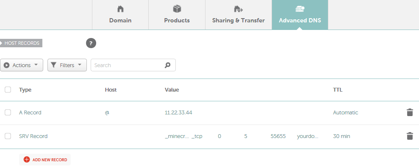Click the red plus add record icon
Image resolution: width=419 pixels, height=168 pixels.
[27, 160]
